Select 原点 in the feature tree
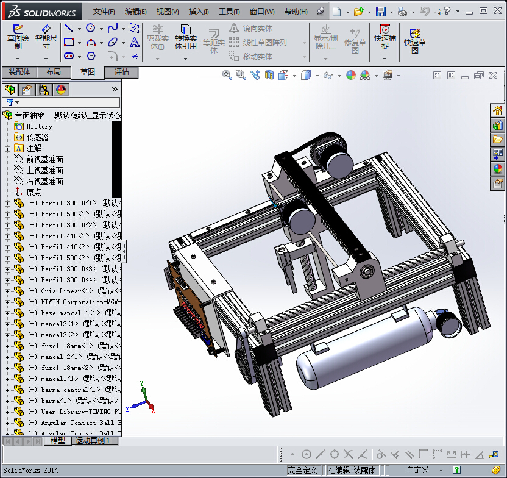Image resolution: width=507 pixels, height=478 pixels. (x=34, y=193)
